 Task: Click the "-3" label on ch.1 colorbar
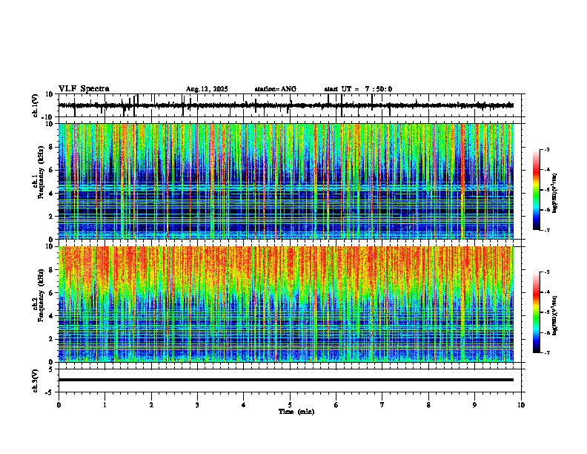(547, 149)
